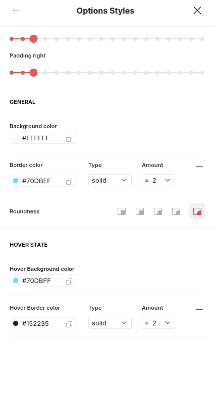Screen dimensions: 215x394
Task: Open the Hover Border Type dropdown
Action: point(110,323)
